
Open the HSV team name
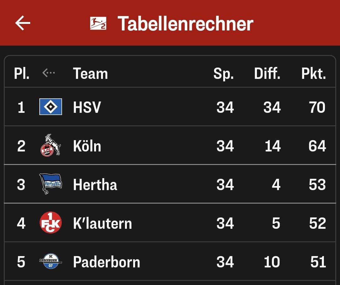[x=87, y=107]
